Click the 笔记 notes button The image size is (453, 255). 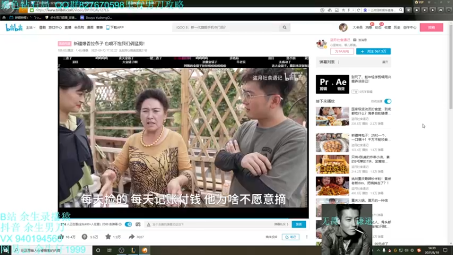[290, 237]
